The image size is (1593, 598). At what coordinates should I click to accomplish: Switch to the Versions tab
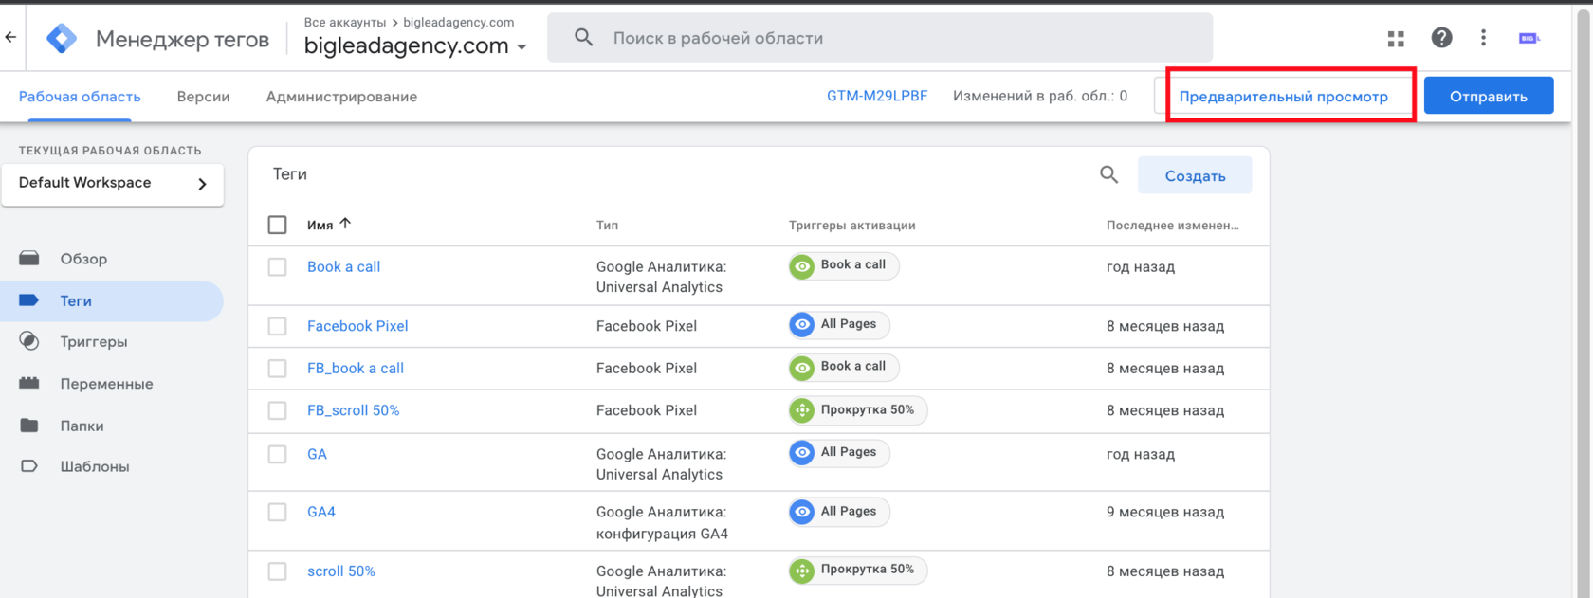(x=203, y=97)
